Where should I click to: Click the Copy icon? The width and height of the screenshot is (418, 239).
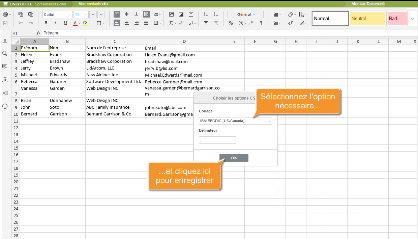[21, 15]
